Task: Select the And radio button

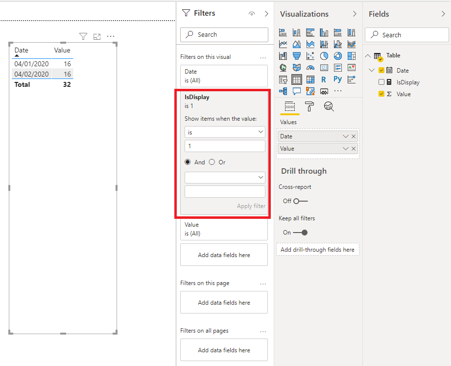Action: pyautogui.click(x=188, y=162)
